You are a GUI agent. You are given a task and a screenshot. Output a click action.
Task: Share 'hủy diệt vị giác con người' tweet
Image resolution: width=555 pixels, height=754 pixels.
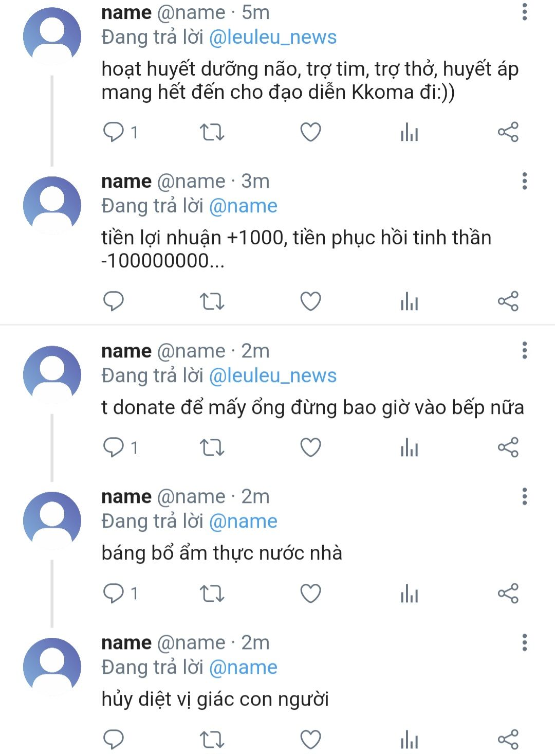508,739
